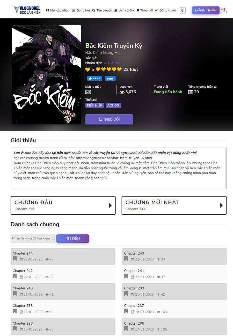Open Tìm truyện search menu
Screen dimensions: 233x336
[x=102, y=10]
